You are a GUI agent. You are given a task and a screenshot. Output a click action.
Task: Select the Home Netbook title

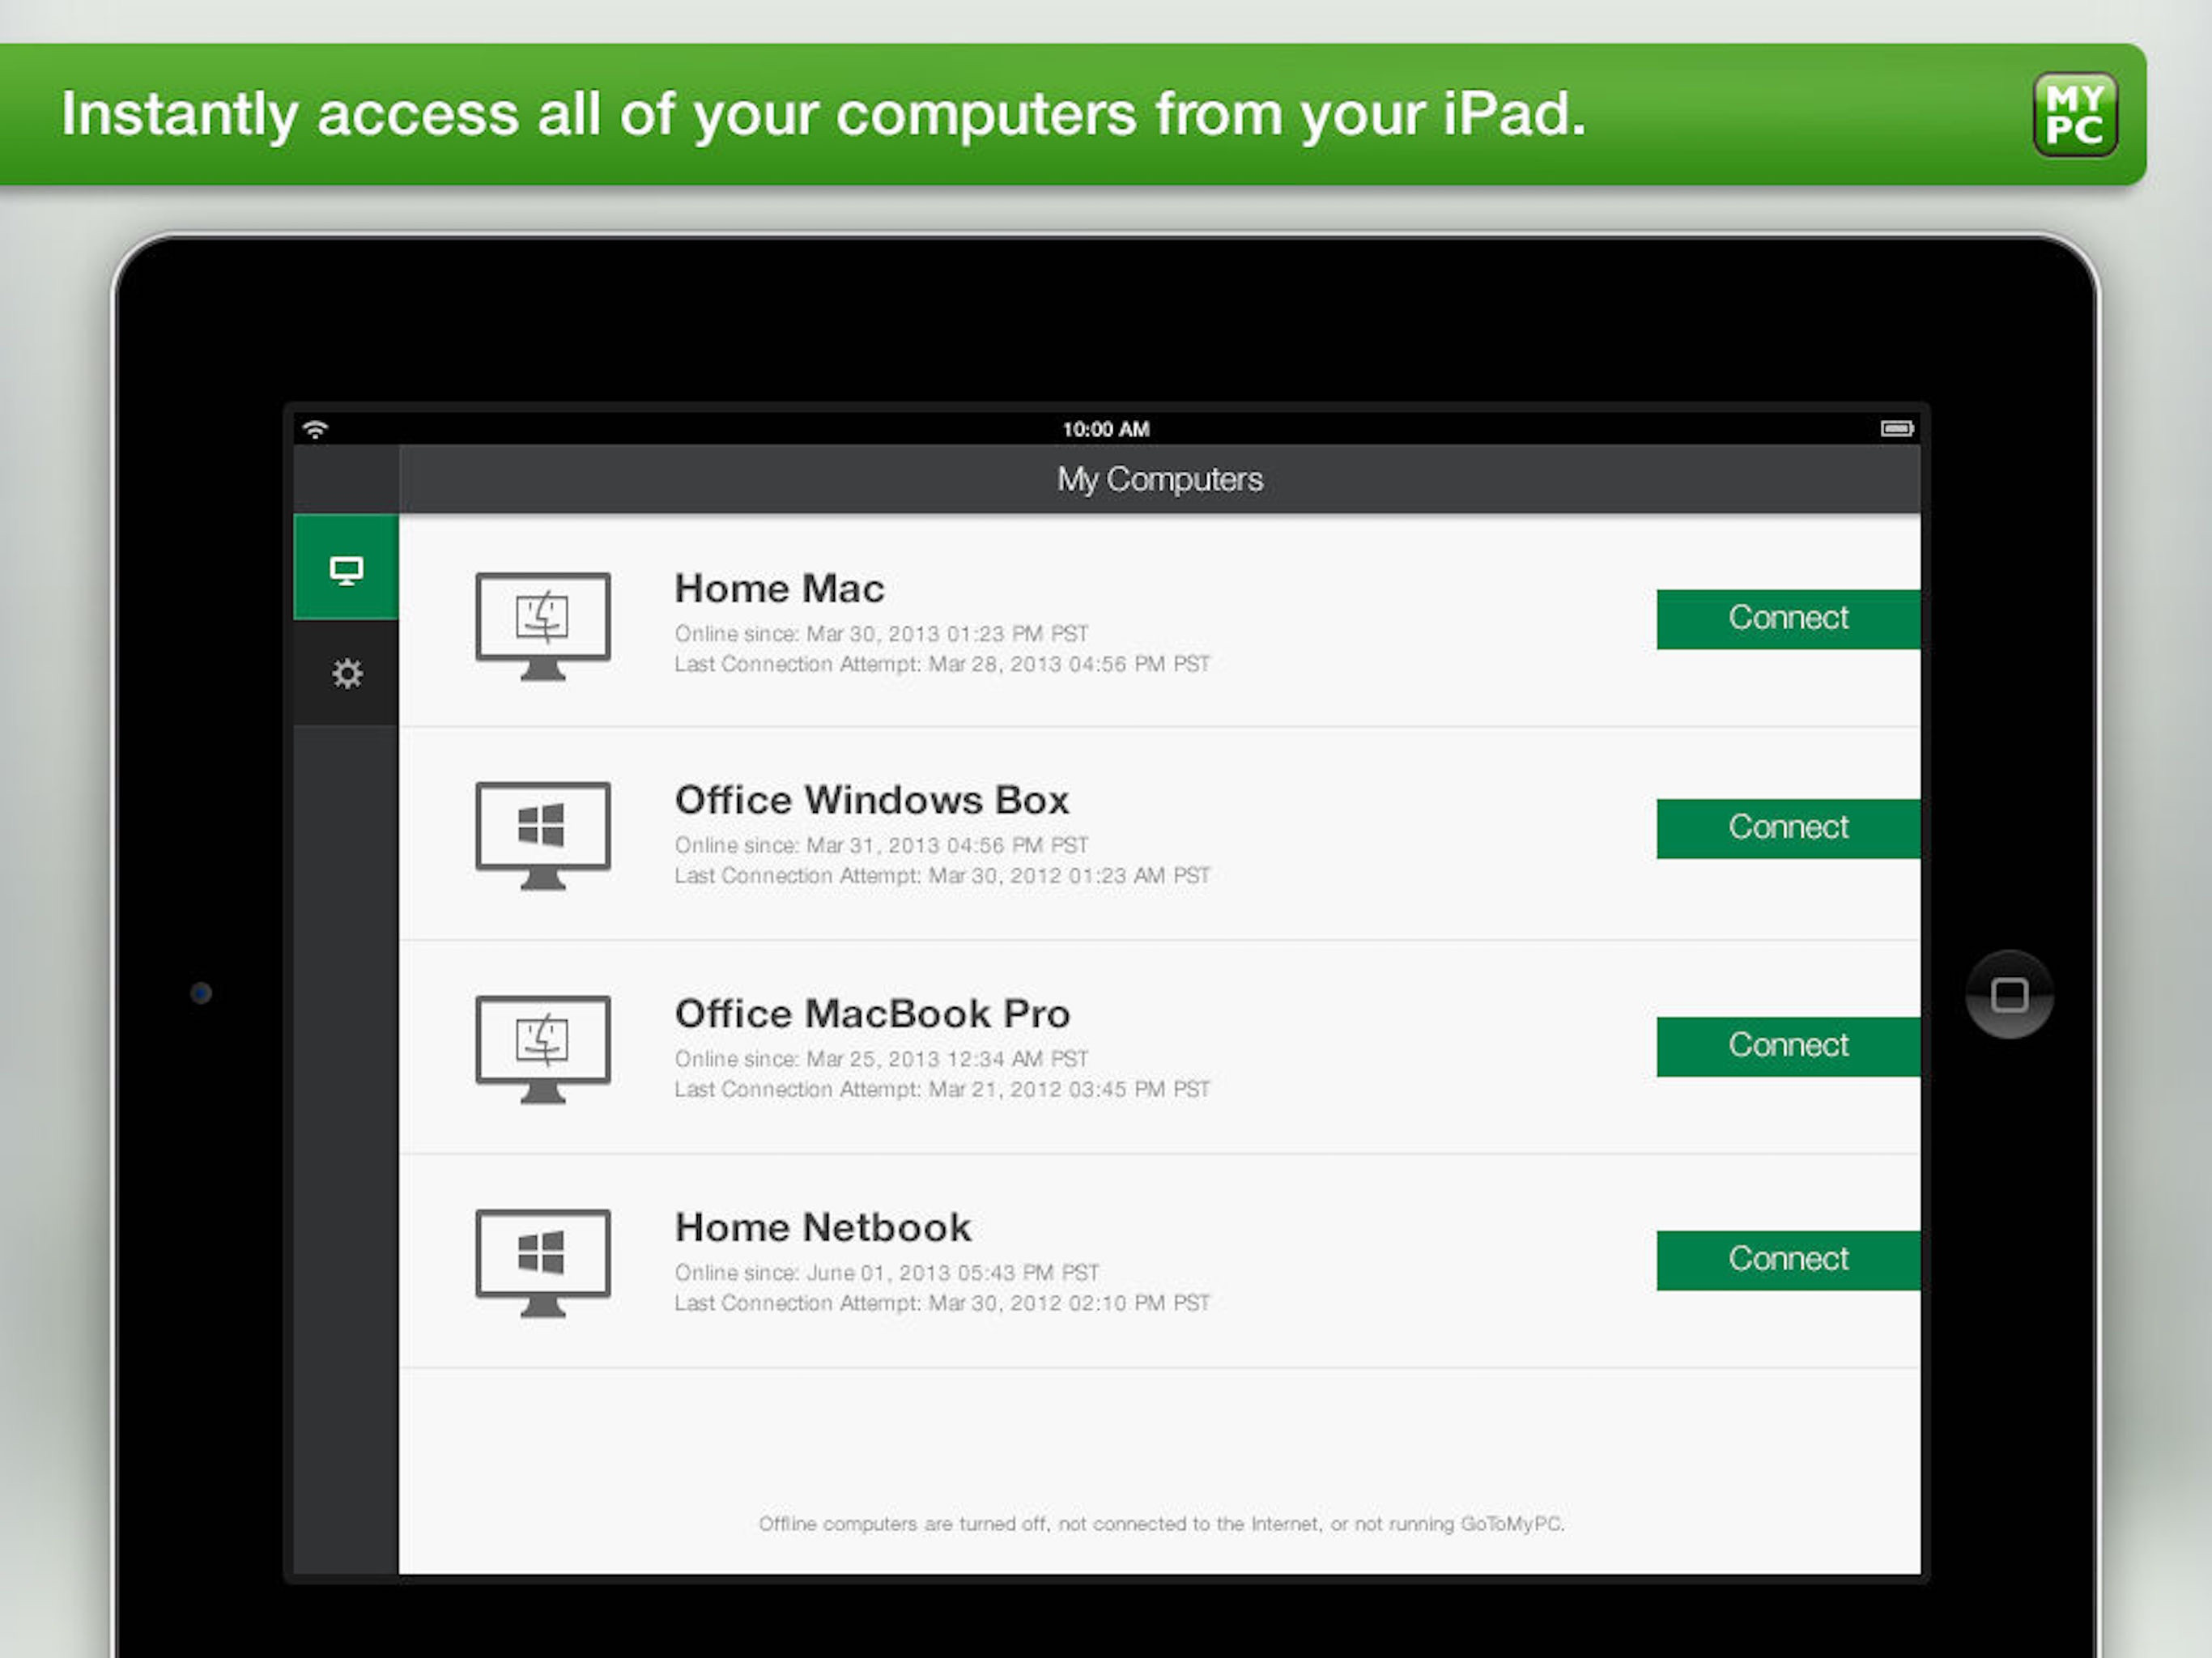822,1227
